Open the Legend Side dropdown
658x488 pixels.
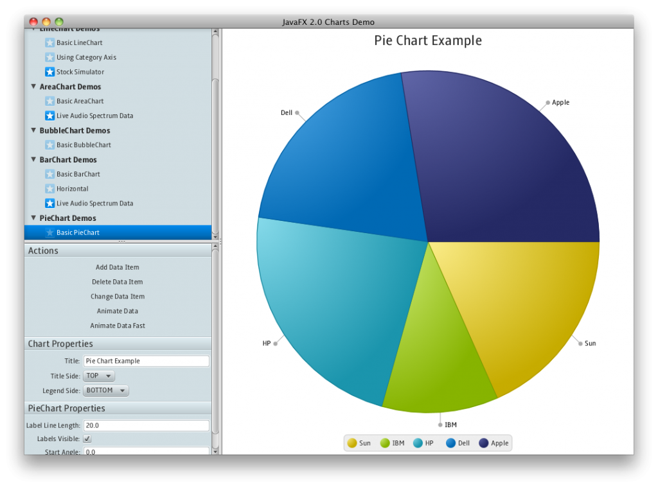[105, 390]
